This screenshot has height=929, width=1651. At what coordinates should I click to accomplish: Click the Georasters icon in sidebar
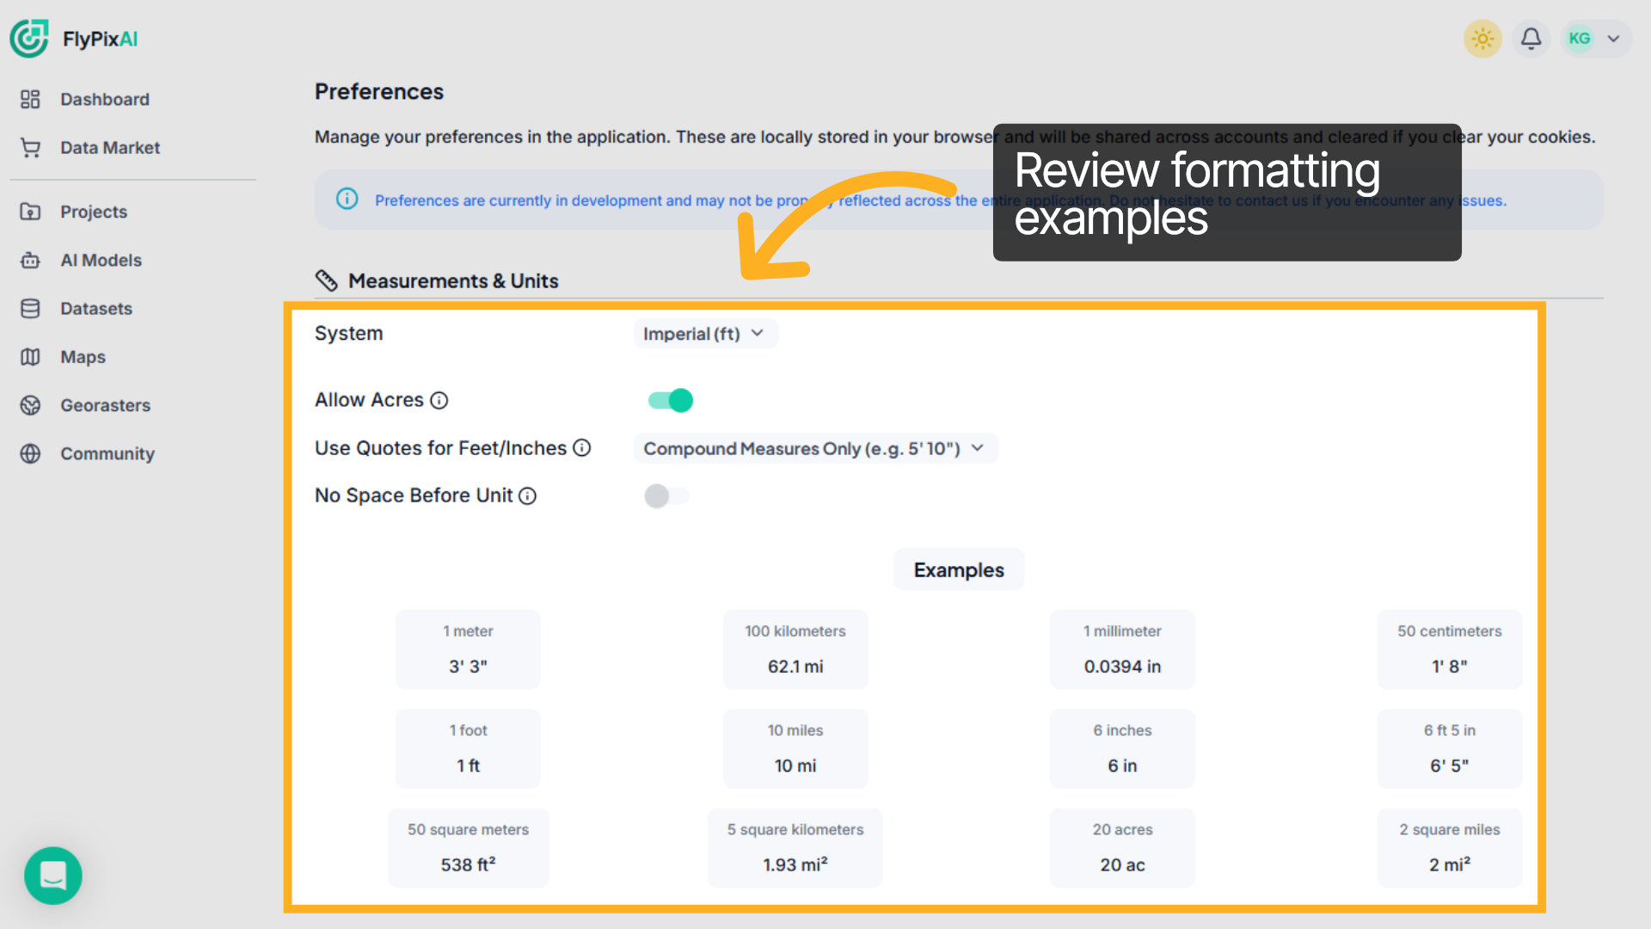pyautogui.click(x=30, y=405)
